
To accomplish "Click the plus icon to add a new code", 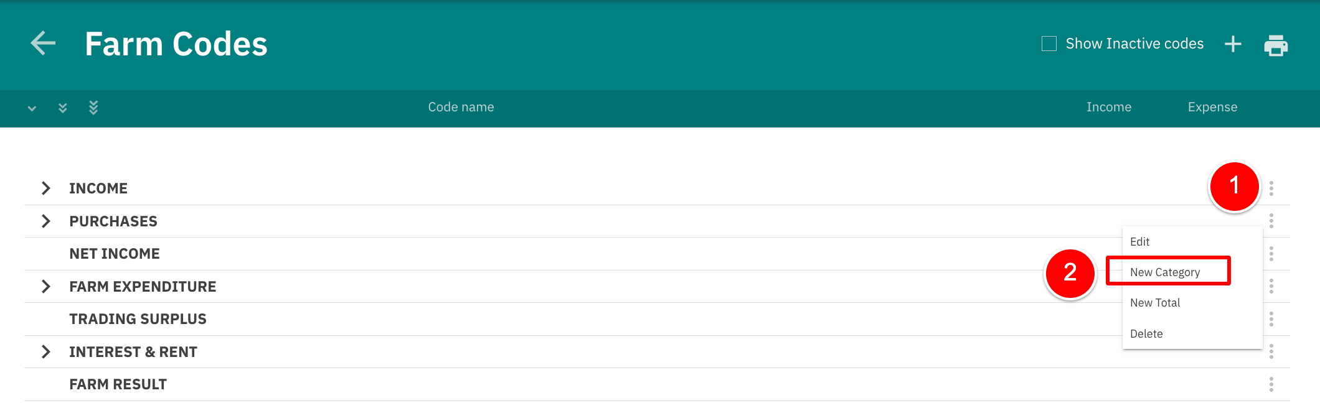I will [1233, 44].
